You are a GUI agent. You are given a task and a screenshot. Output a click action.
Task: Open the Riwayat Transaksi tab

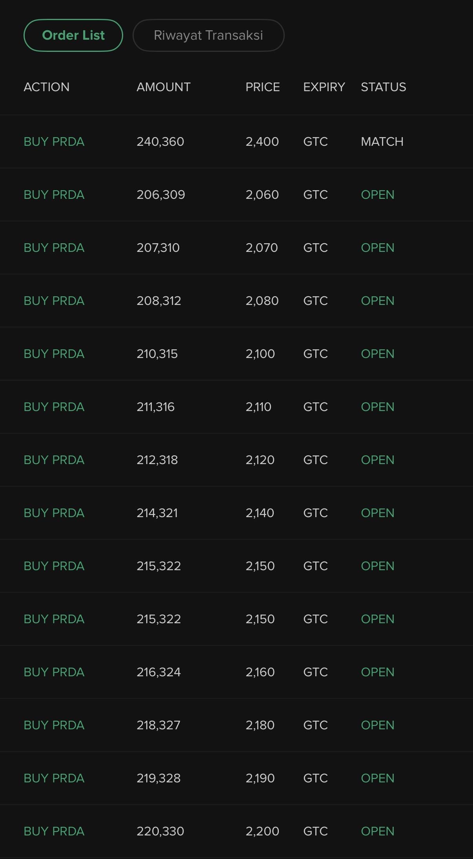point(208,35)
